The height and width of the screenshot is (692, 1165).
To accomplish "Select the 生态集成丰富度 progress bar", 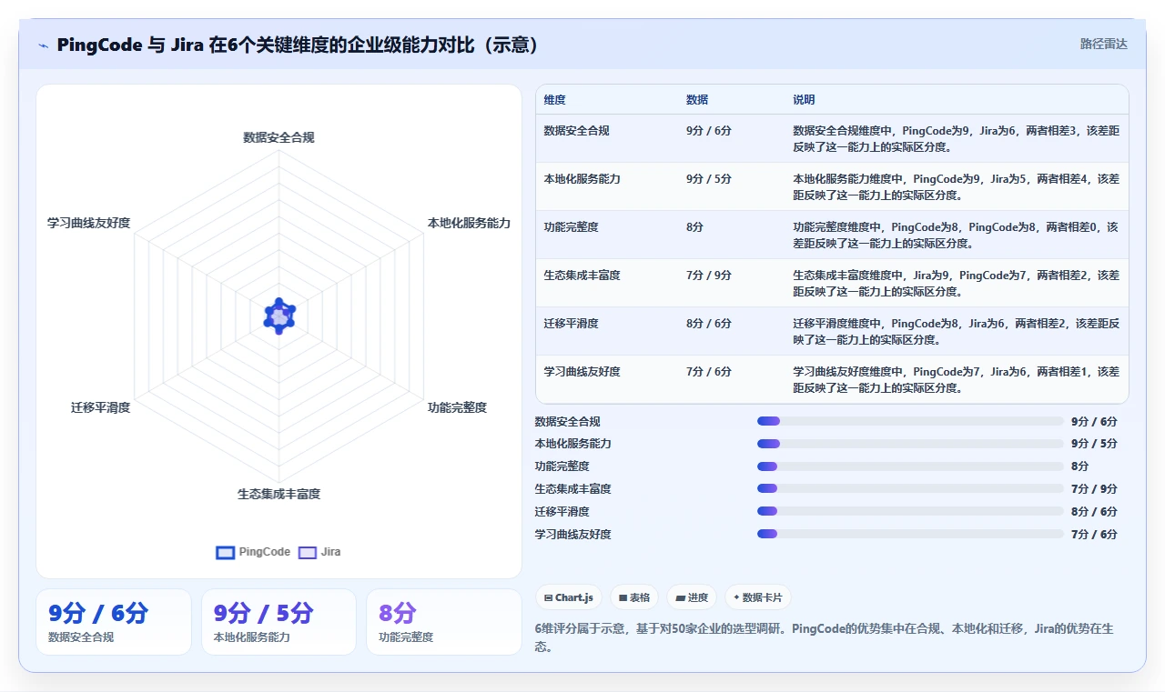I will [910, 489].
